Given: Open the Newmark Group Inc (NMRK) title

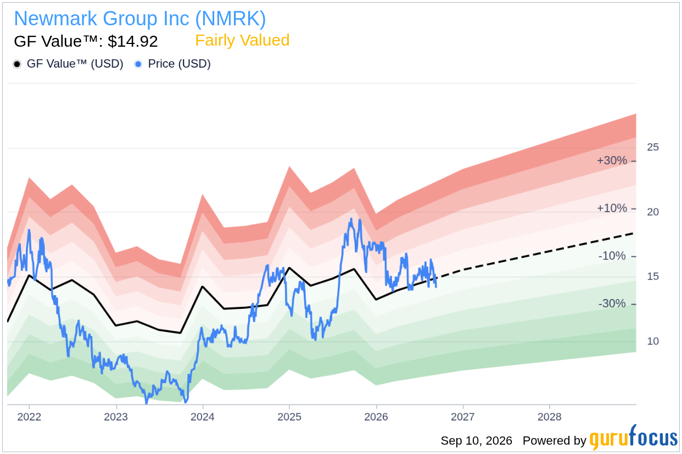Looking at the screenshot, I should click(140, 19).
